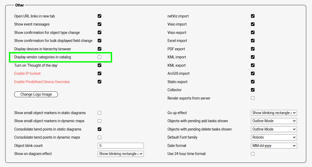Toggle the PDF export checkbox
The image size is (312, 167).
[253, 49]
